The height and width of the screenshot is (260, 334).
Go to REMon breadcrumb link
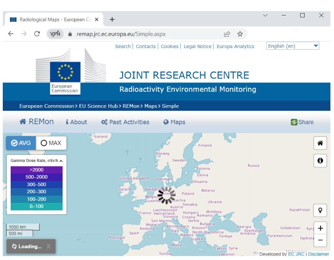click(x=131, y=106)
